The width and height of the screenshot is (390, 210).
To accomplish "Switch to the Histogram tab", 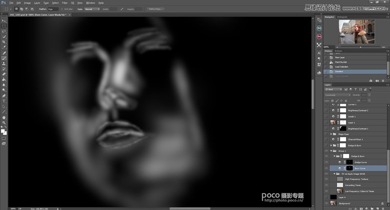I will (x=342, y=17).
